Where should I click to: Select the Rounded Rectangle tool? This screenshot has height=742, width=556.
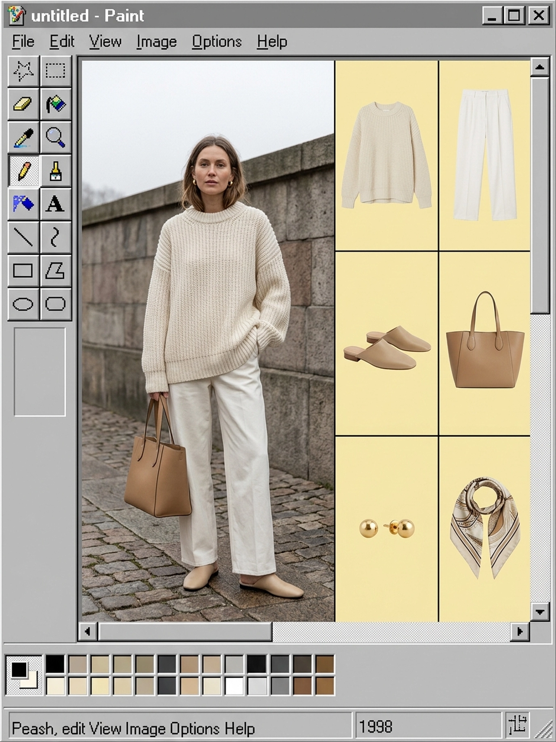tap(55, 304)
